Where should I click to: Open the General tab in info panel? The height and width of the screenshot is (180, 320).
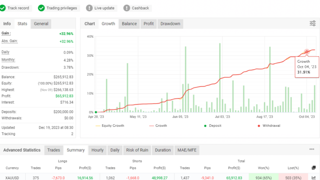click(41, 24)
